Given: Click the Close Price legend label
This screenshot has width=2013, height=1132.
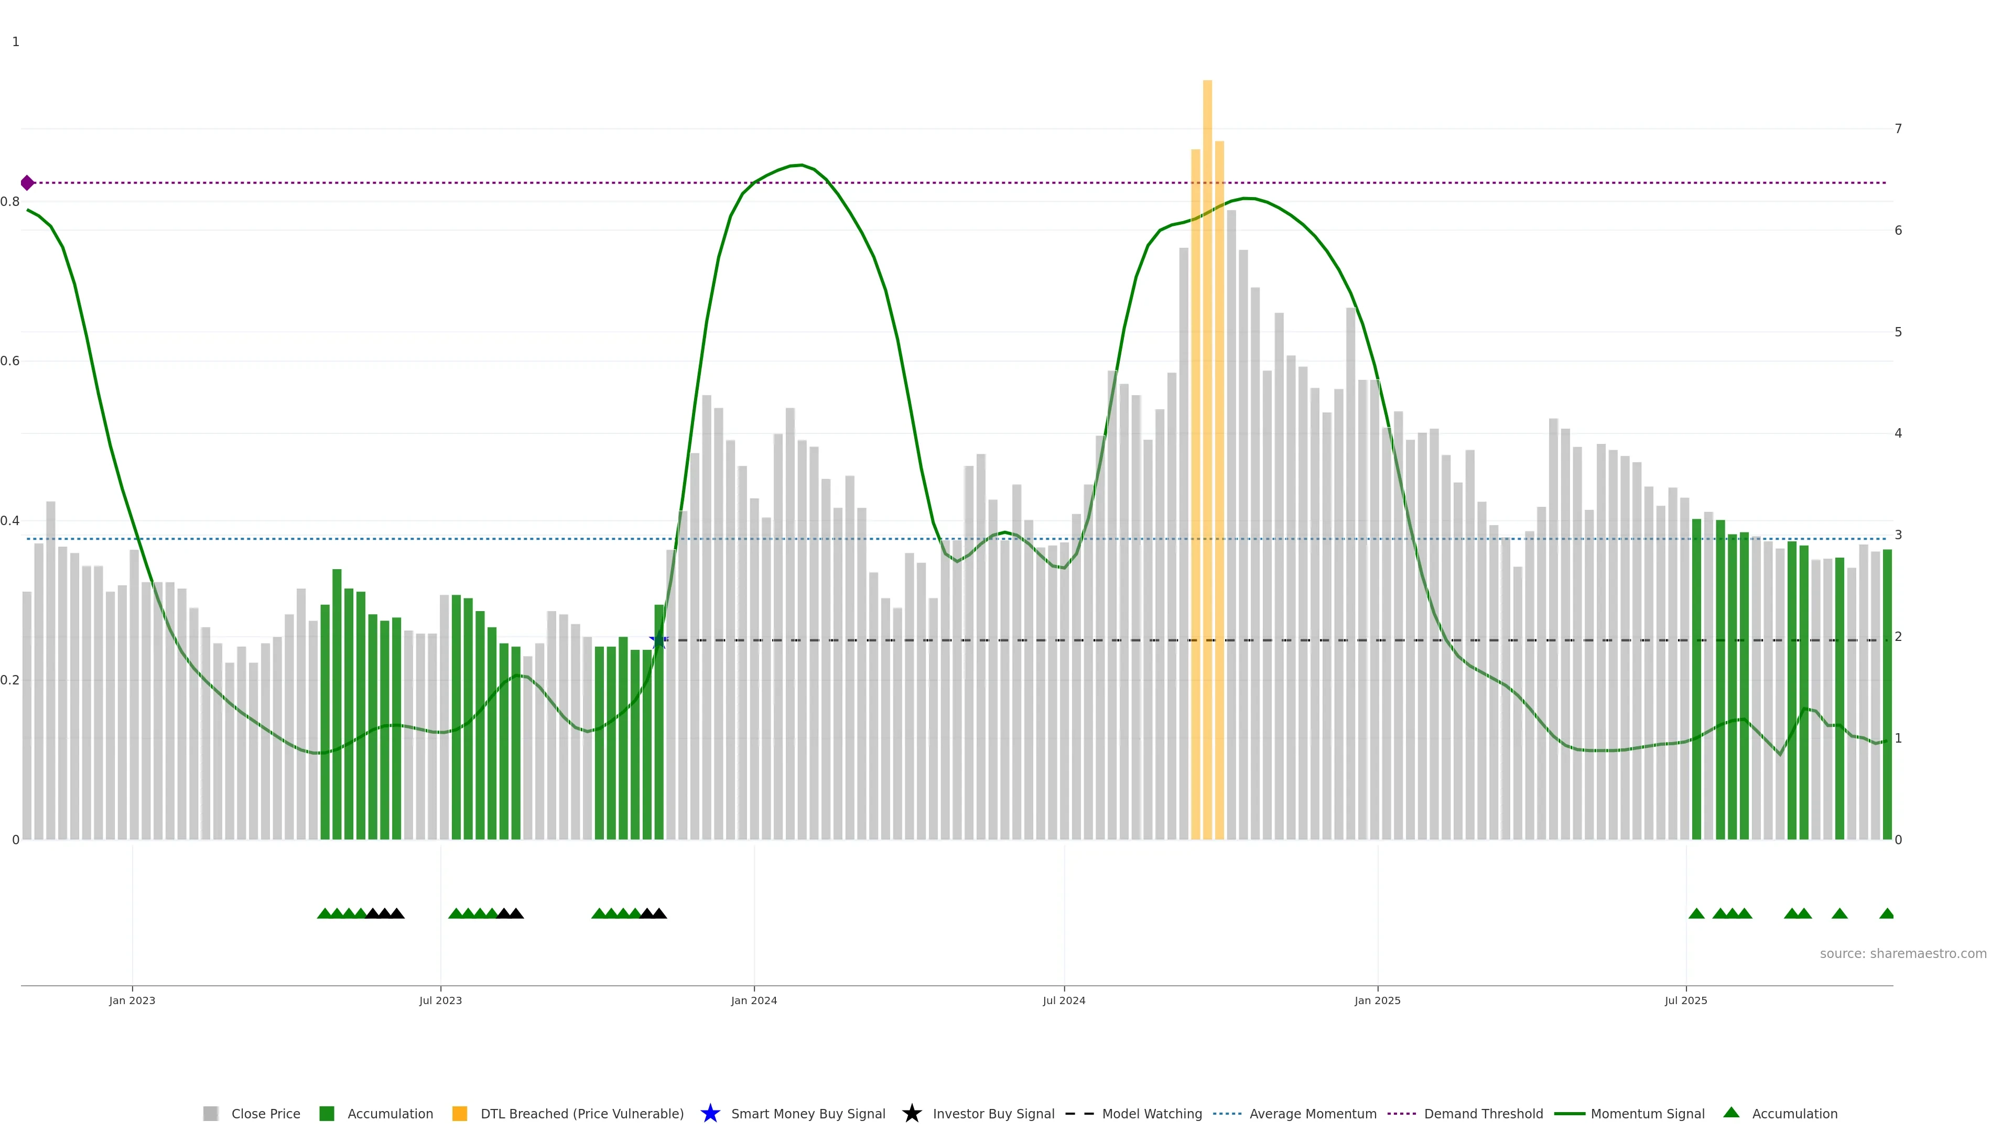Looking at the screenshot, I should (x=266, y=1113).
